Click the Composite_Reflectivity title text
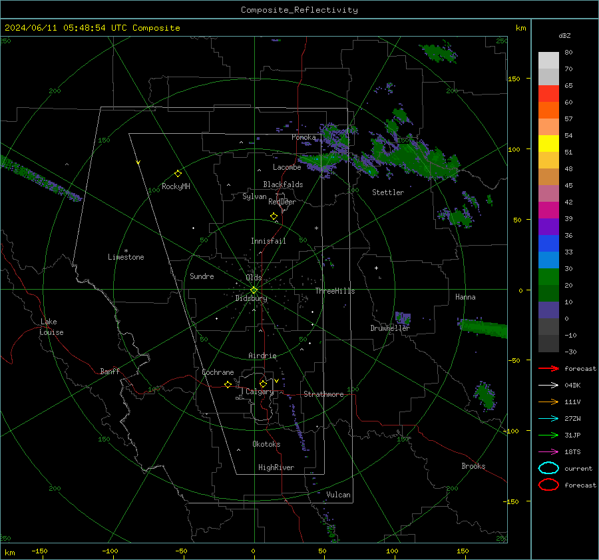The width and height of the screenshot is (599, 560). pyautogui.click(x=299, y=10)
